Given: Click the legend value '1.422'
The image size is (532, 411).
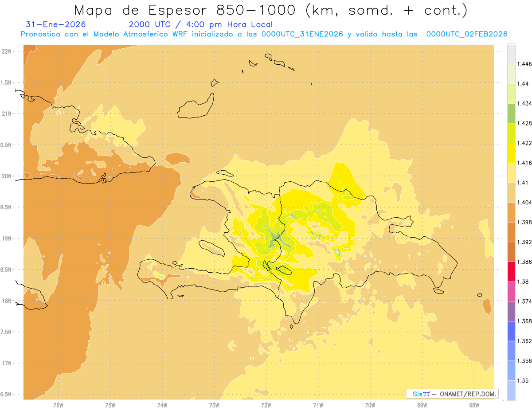Looking at the screenshot, I should pos(524,143).
